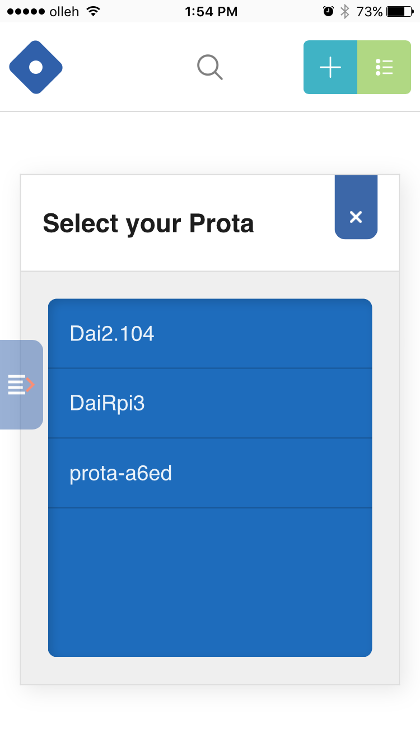This screenshot has width=420, height=747.
Task: Tap the 73% battery percentage
Action: pyautogui.click(x=370, y=11)
